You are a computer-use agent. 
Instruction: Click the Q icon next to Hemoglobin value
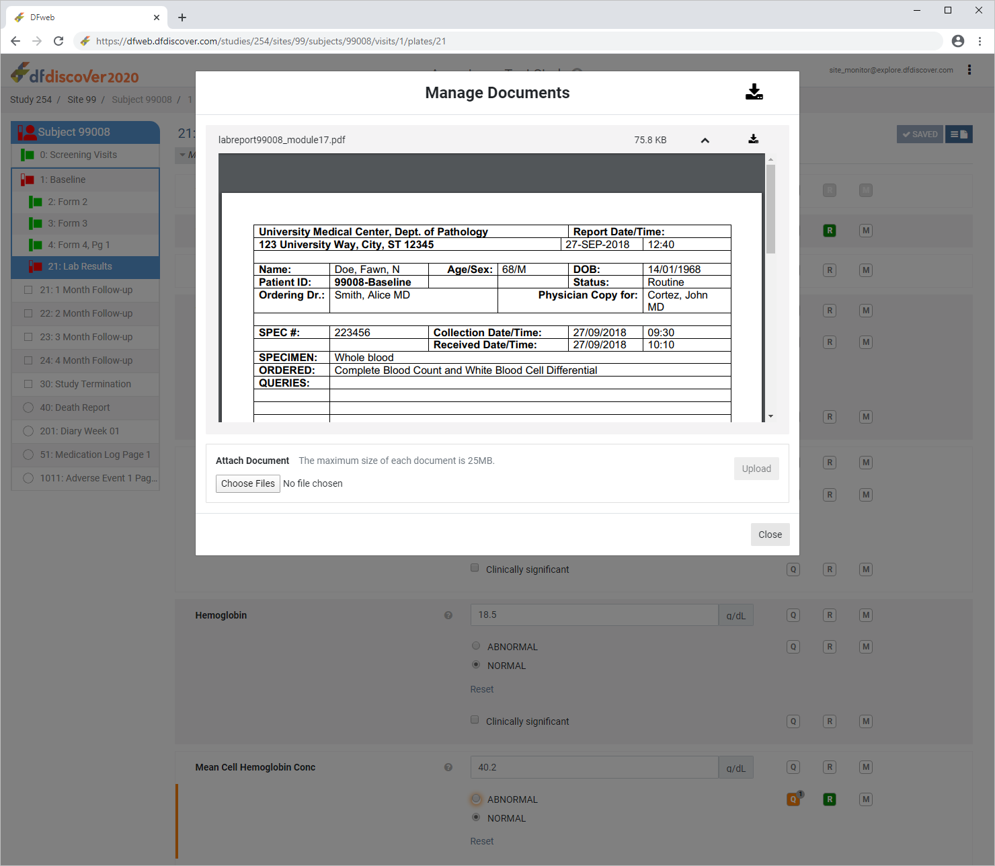coord(793,615)
